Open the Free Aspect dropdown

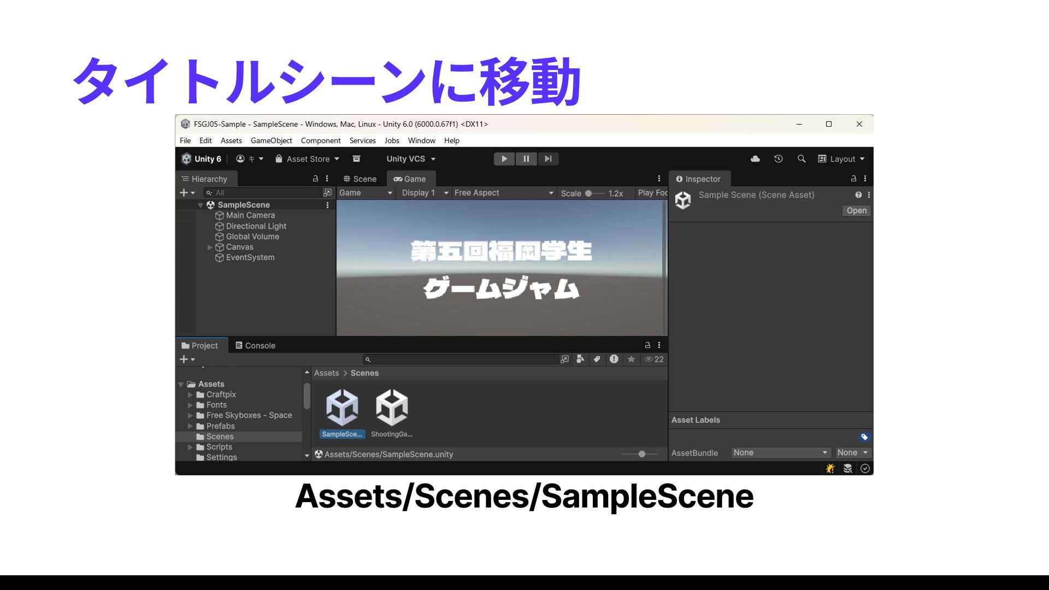(x=503, y=193)
